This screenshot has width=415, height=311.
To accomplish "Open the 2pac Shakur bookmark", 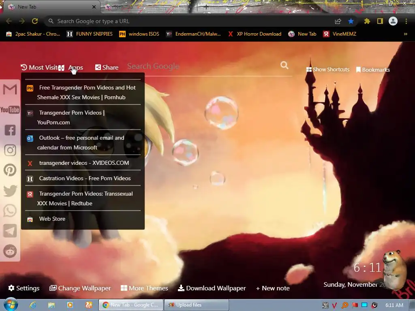I will [33, 34].
